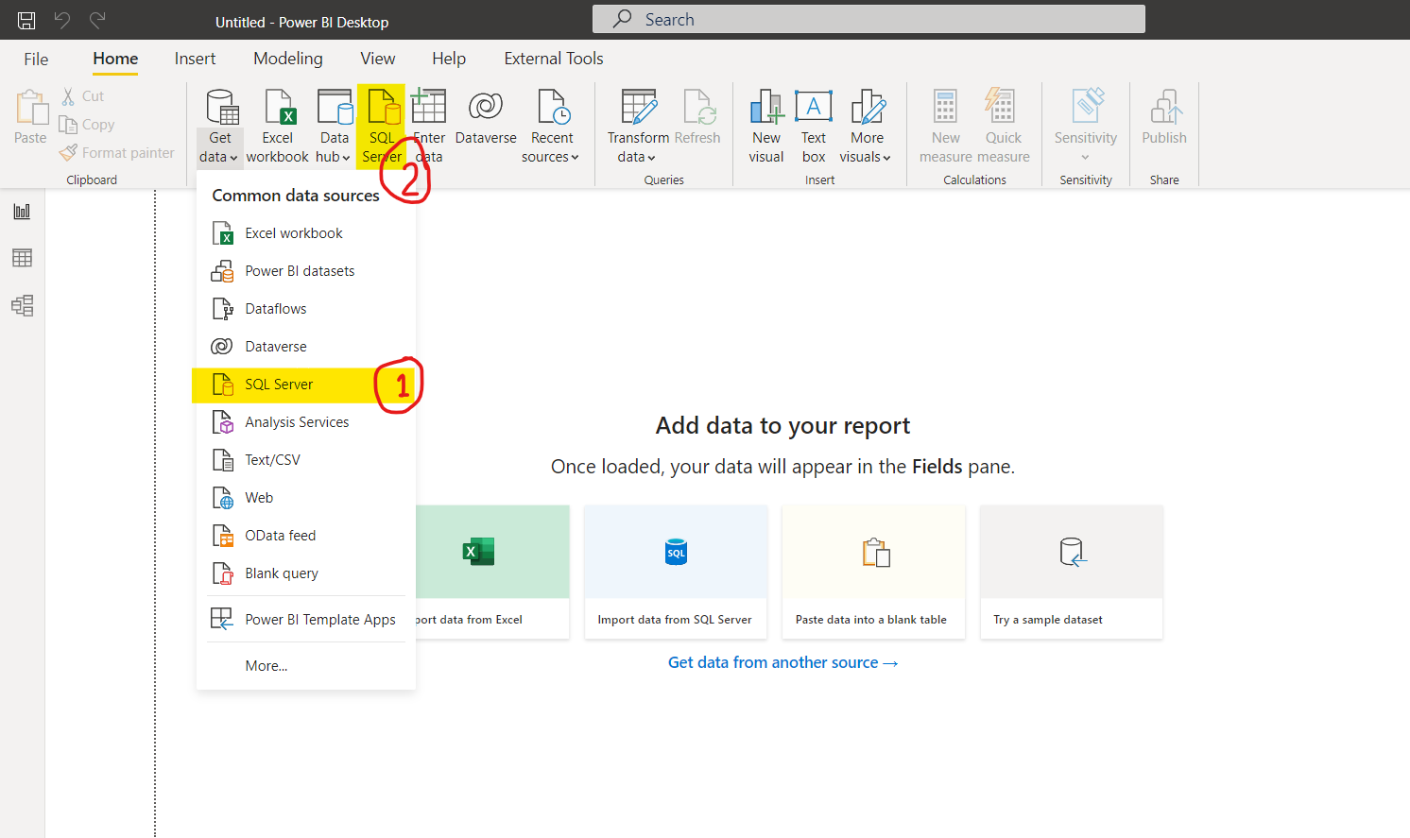Click the Format painter button
Screen dimensions: 1410x838
tap(116, 153)
